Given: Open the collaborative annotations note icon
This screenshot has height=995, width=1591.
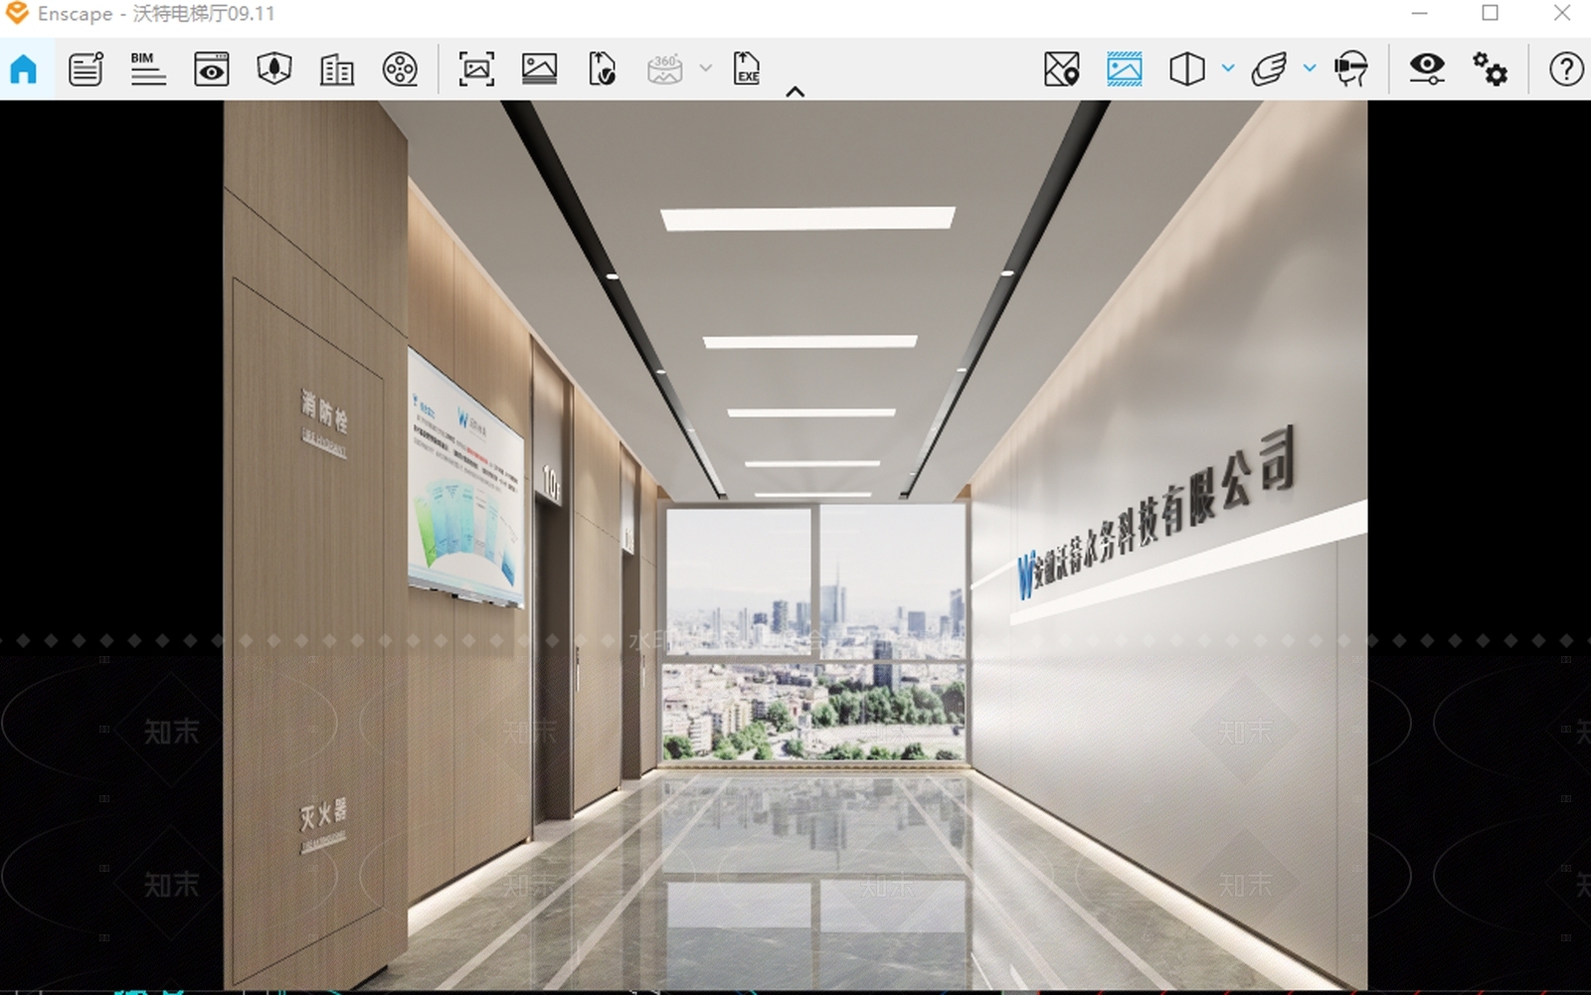Looking at the screenshot, I should (86, 70).
